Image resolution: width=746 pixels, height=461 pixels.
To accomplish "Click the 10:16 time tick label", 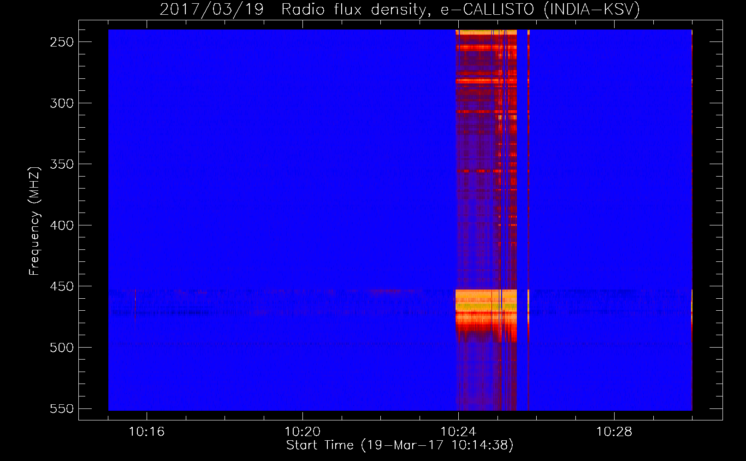I will click(x=147, y=432).
